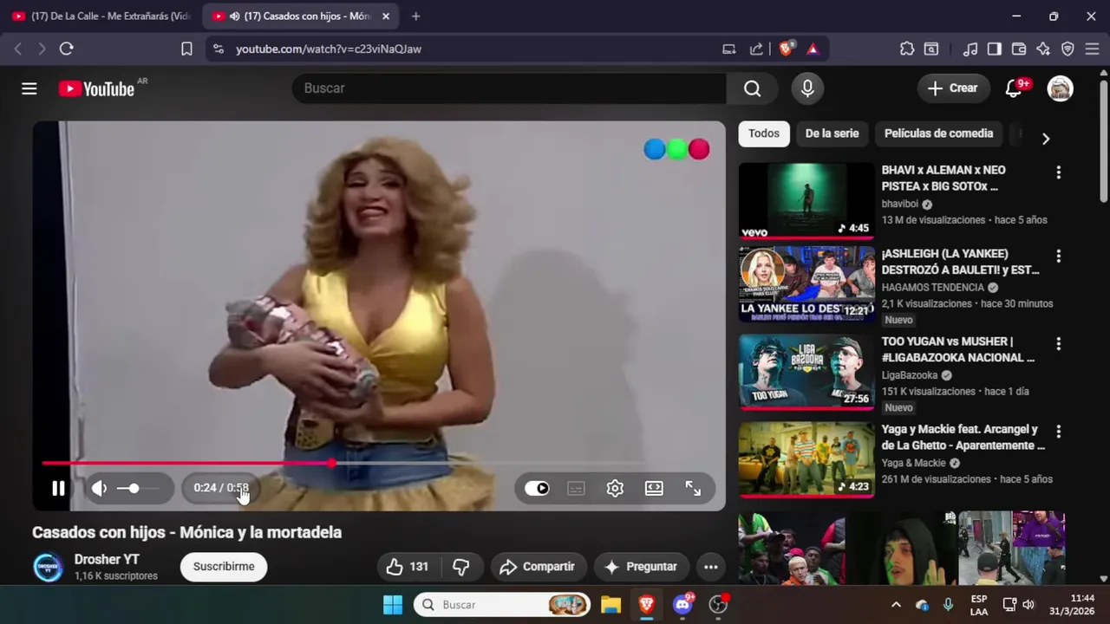Toggle the browser sidebar panel
Screen dimensions: 1110x624
coord(995,49)
